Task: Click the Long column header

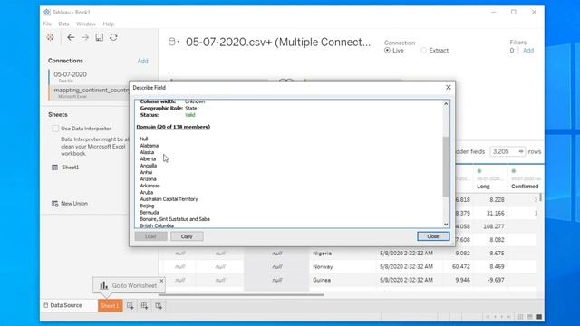Action: coord(483,187)
